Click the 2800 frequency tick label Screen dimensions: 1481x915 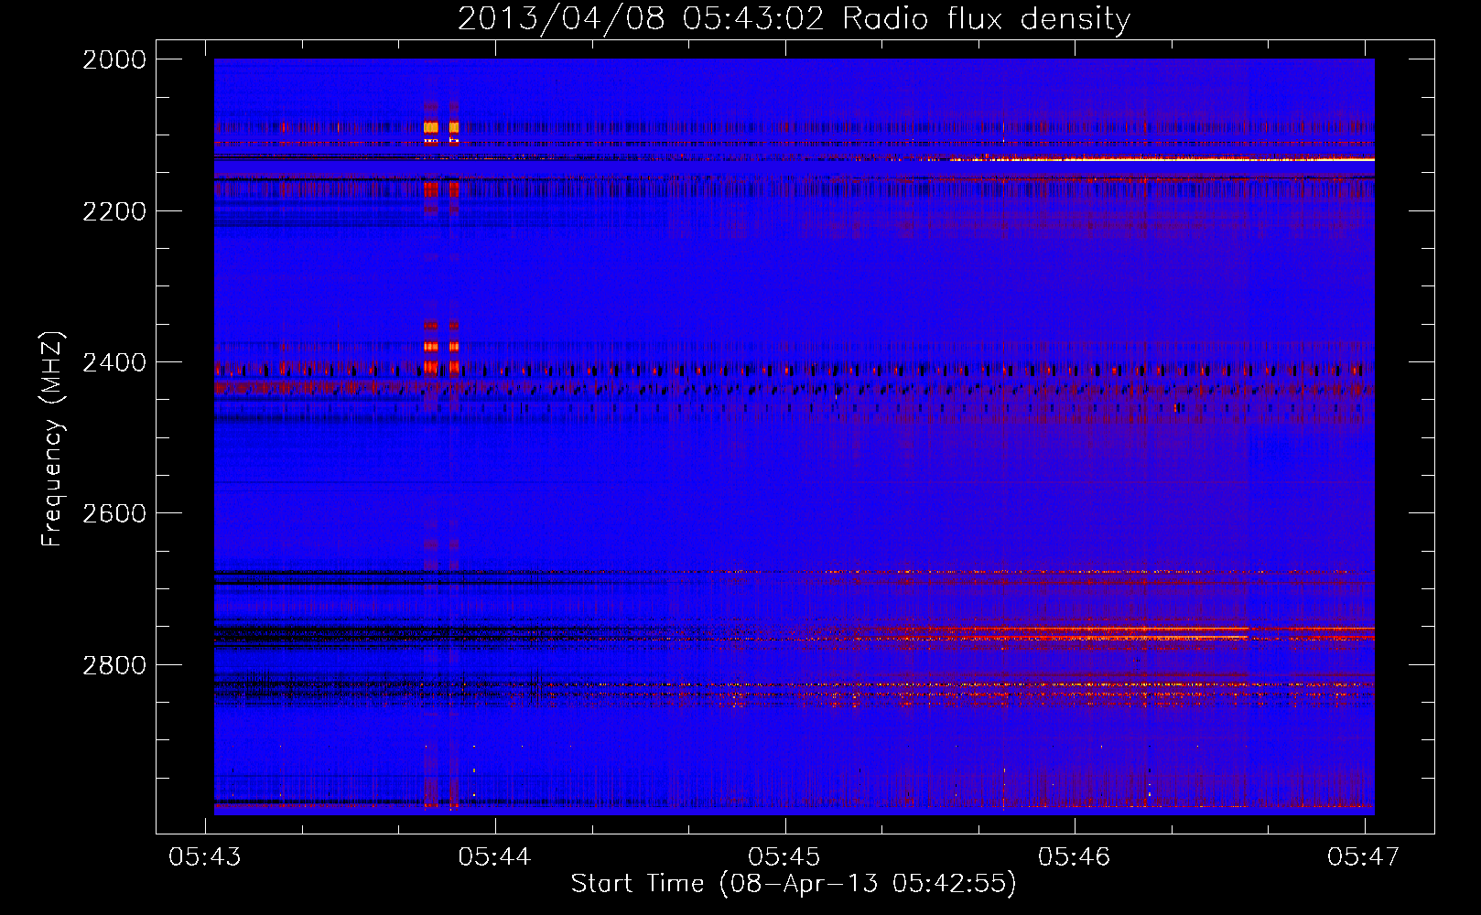click(114, 665)
